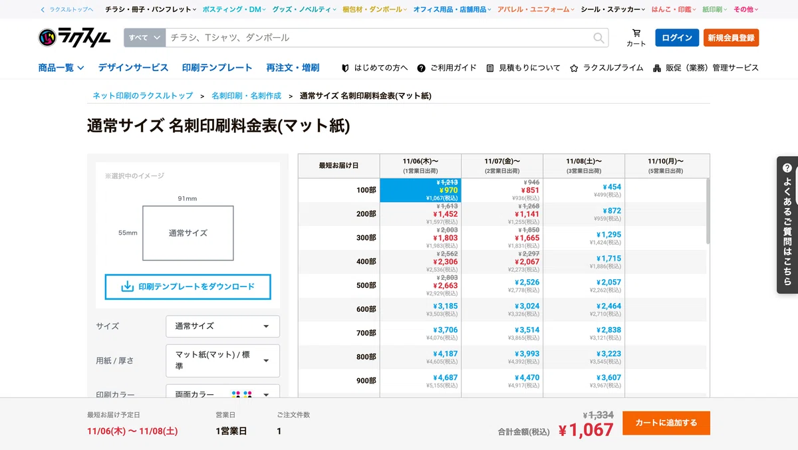
Task: Click the 通常サイズ card preview image
Action: pyautogui.click(x=188, y=233)
